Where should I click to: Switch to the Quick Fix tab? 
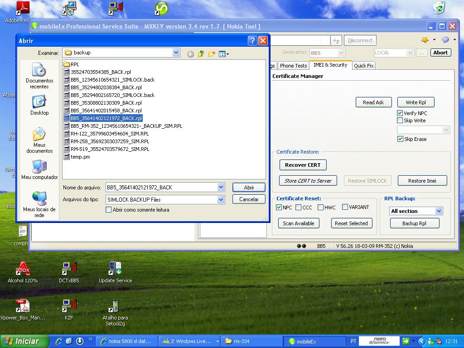[364, 66]
